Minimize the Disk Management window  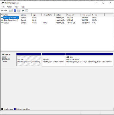97,3
